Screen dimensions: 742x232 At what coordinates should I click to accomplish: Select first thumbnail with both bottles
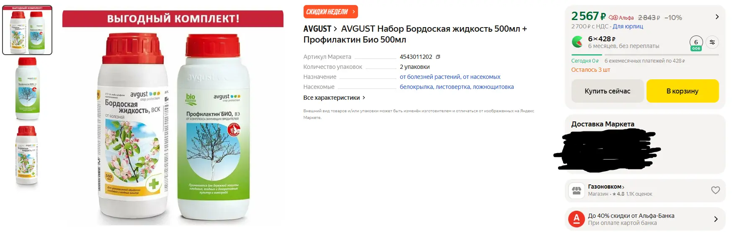coord(27,30)
